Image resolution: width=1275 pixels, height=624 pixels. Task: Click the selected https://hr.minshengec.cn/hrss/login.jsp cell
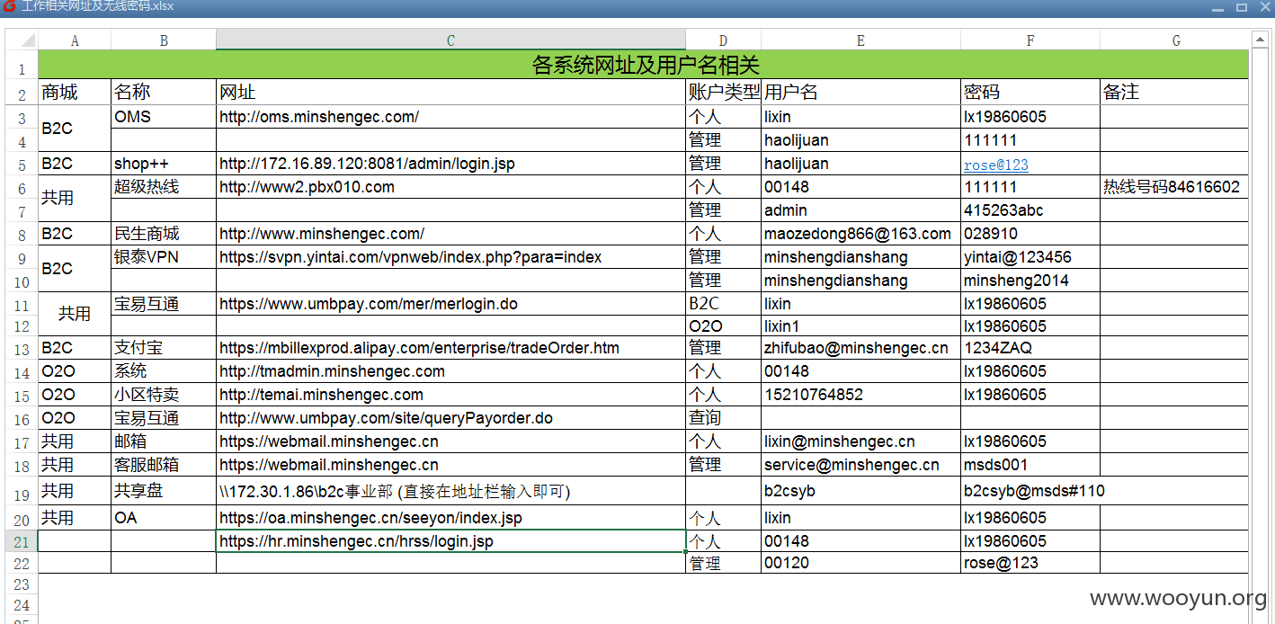(x=450, y=541)
